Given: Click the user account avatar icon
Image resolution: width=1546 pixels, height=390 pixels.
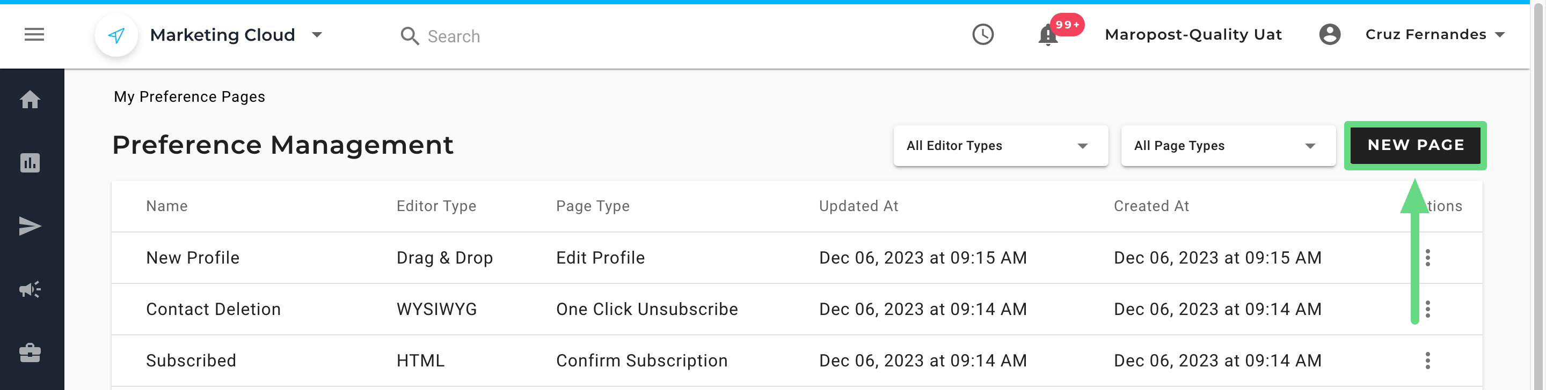Looking at the screenshot, I should tap(1329, 35).
